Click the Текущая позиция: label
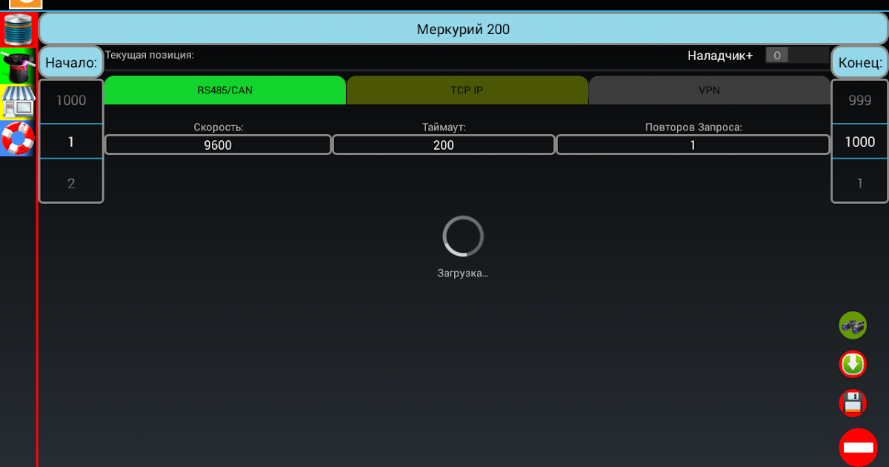 [150, 55]
